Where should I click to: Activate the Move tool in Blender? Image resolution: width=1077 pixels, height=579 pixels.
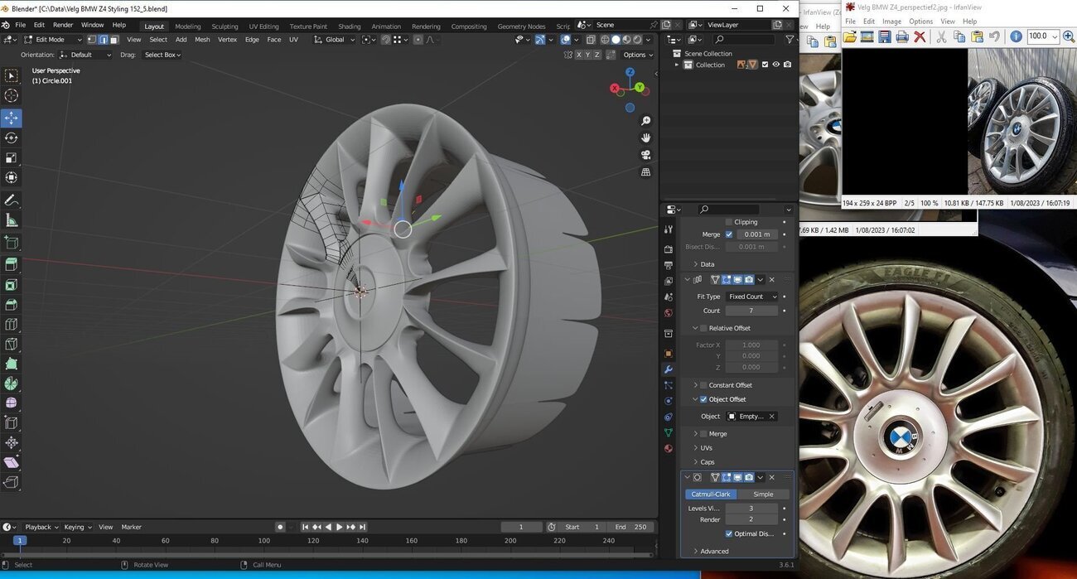coord(12,118)
